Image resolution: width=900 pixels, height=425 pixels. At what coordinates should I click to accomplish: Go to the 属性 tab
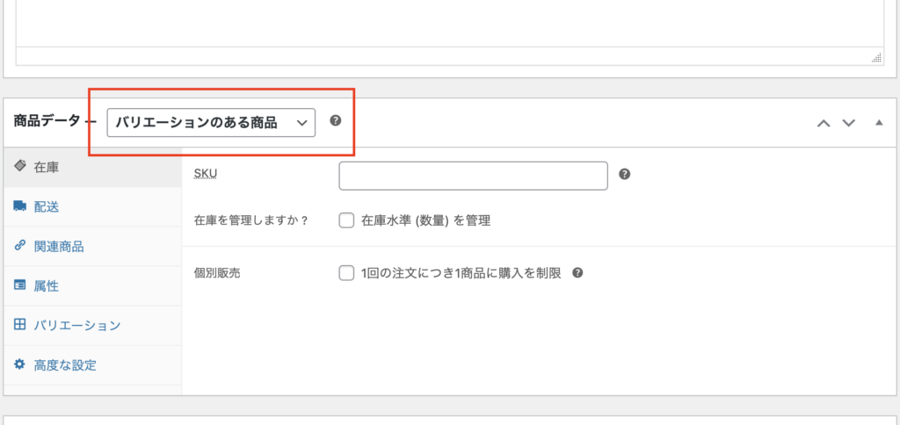click(x=46, y=286)
